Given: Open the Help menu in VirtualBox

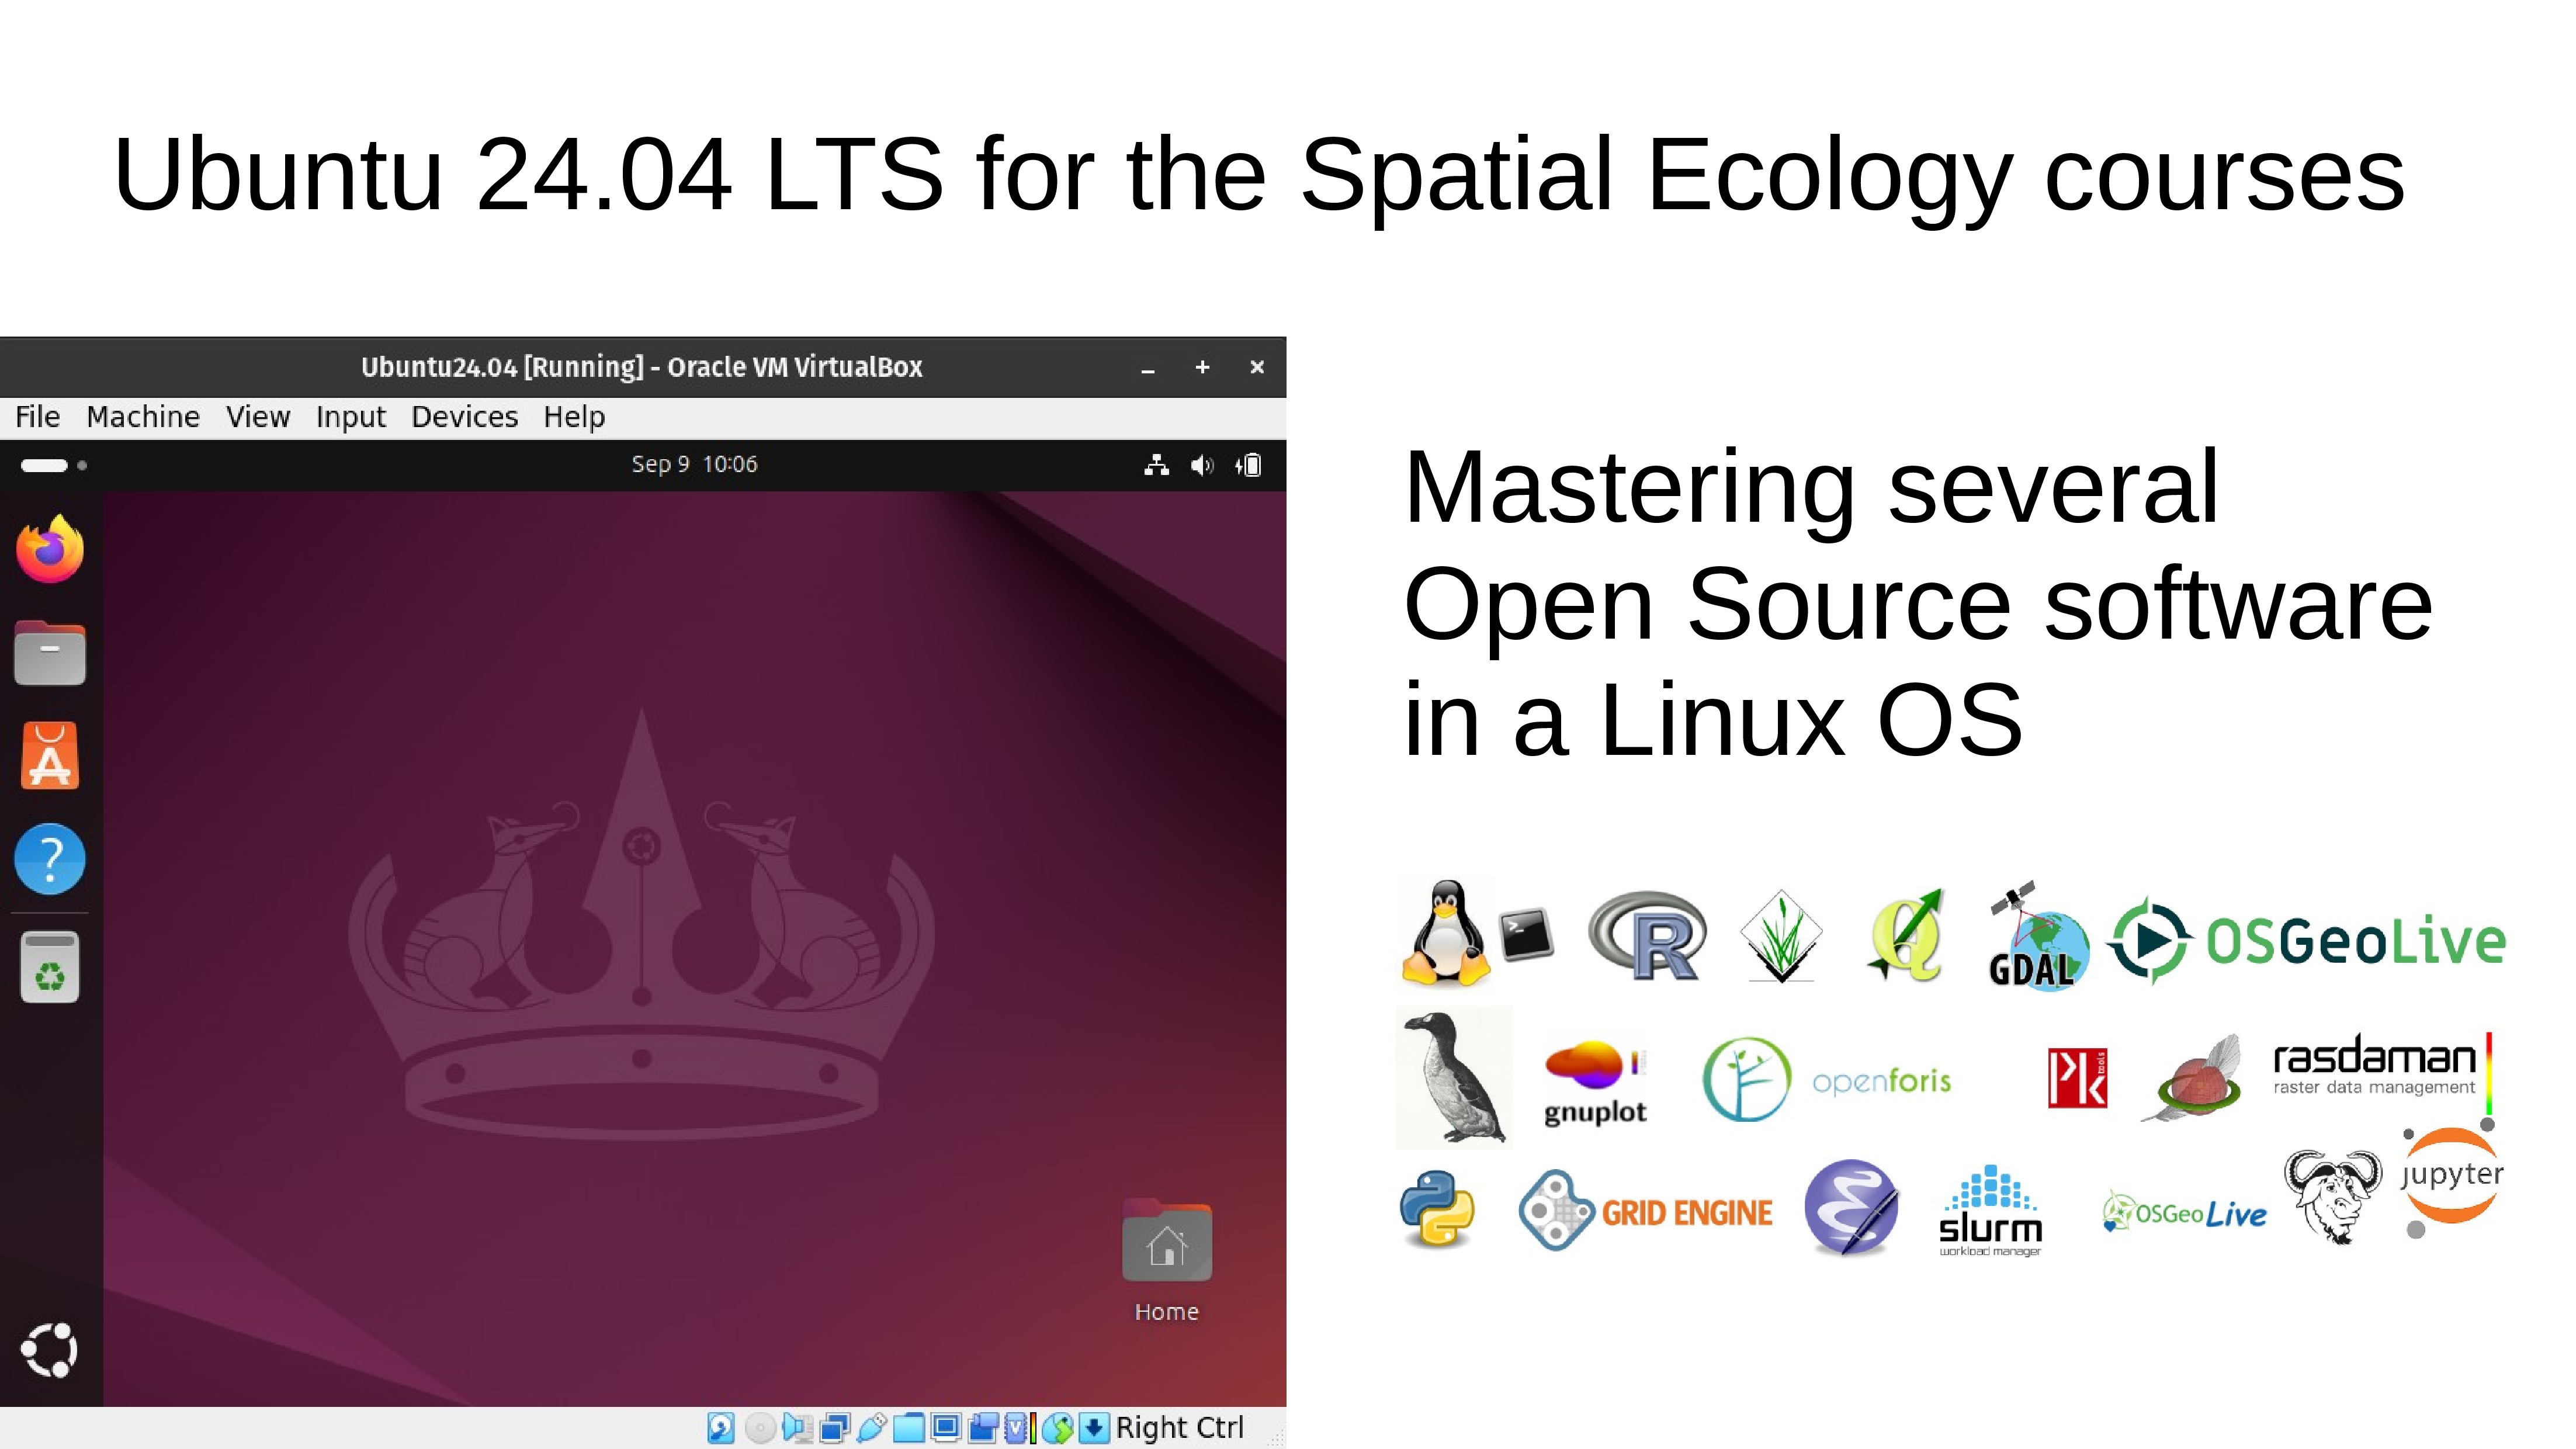Looking at the screenshot, I should (574, 416).
